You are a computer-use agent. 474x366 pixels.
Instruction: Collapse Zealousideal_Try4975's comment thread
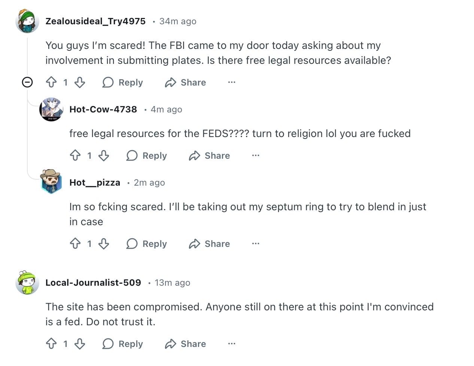(27, 82)
